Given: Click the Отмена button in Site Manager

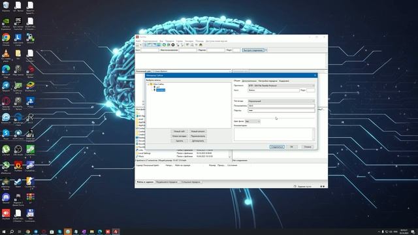Looking at the screenshot, I should pyautogui.click(x=308, y=147).
